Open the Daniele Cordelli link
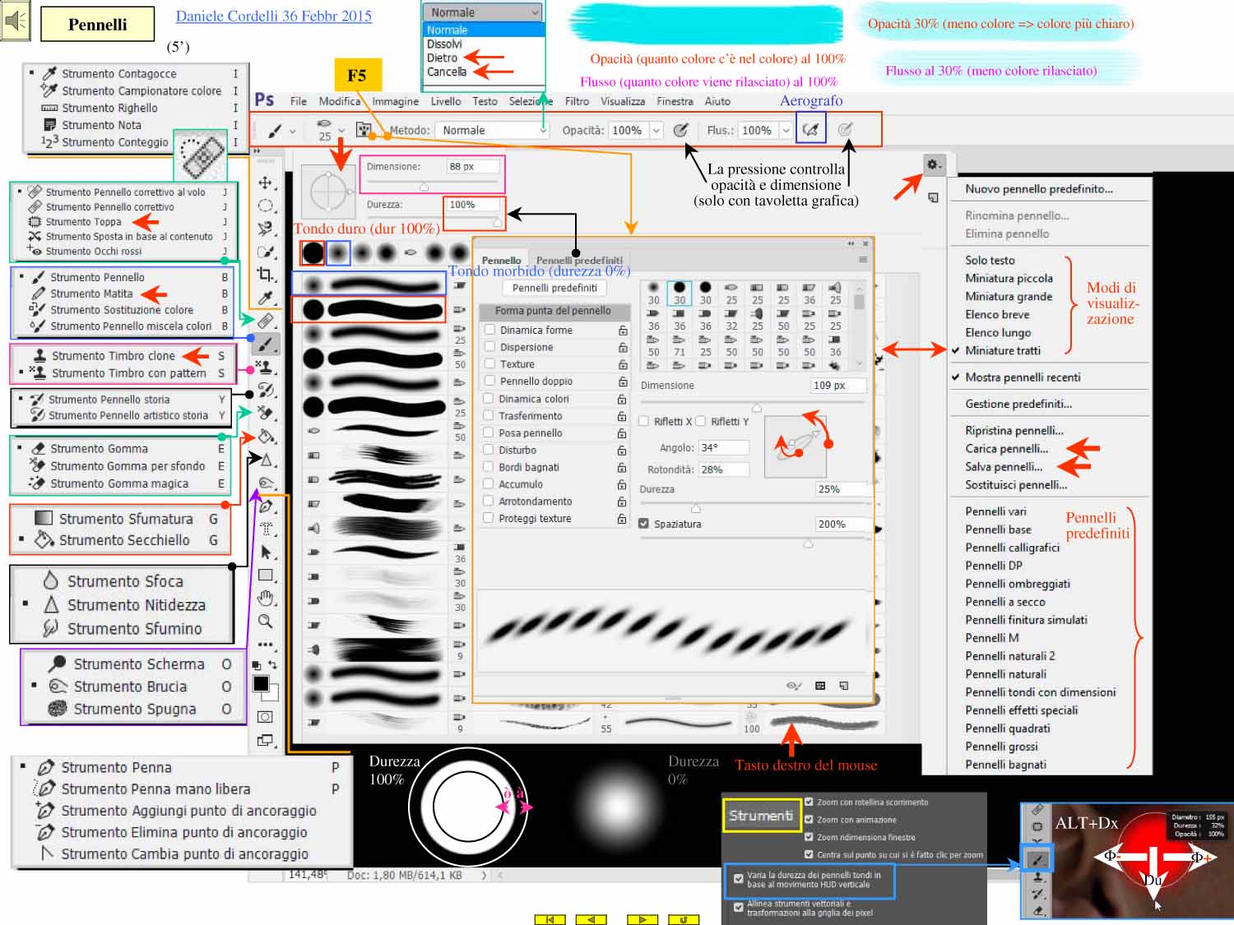This screenshot has height=925, width=1234. coord(273,16)
